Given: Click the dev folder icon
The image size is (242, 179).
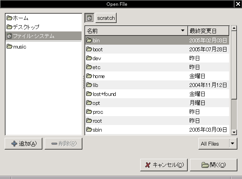Looking at the screenshot, I should point(89,58).
